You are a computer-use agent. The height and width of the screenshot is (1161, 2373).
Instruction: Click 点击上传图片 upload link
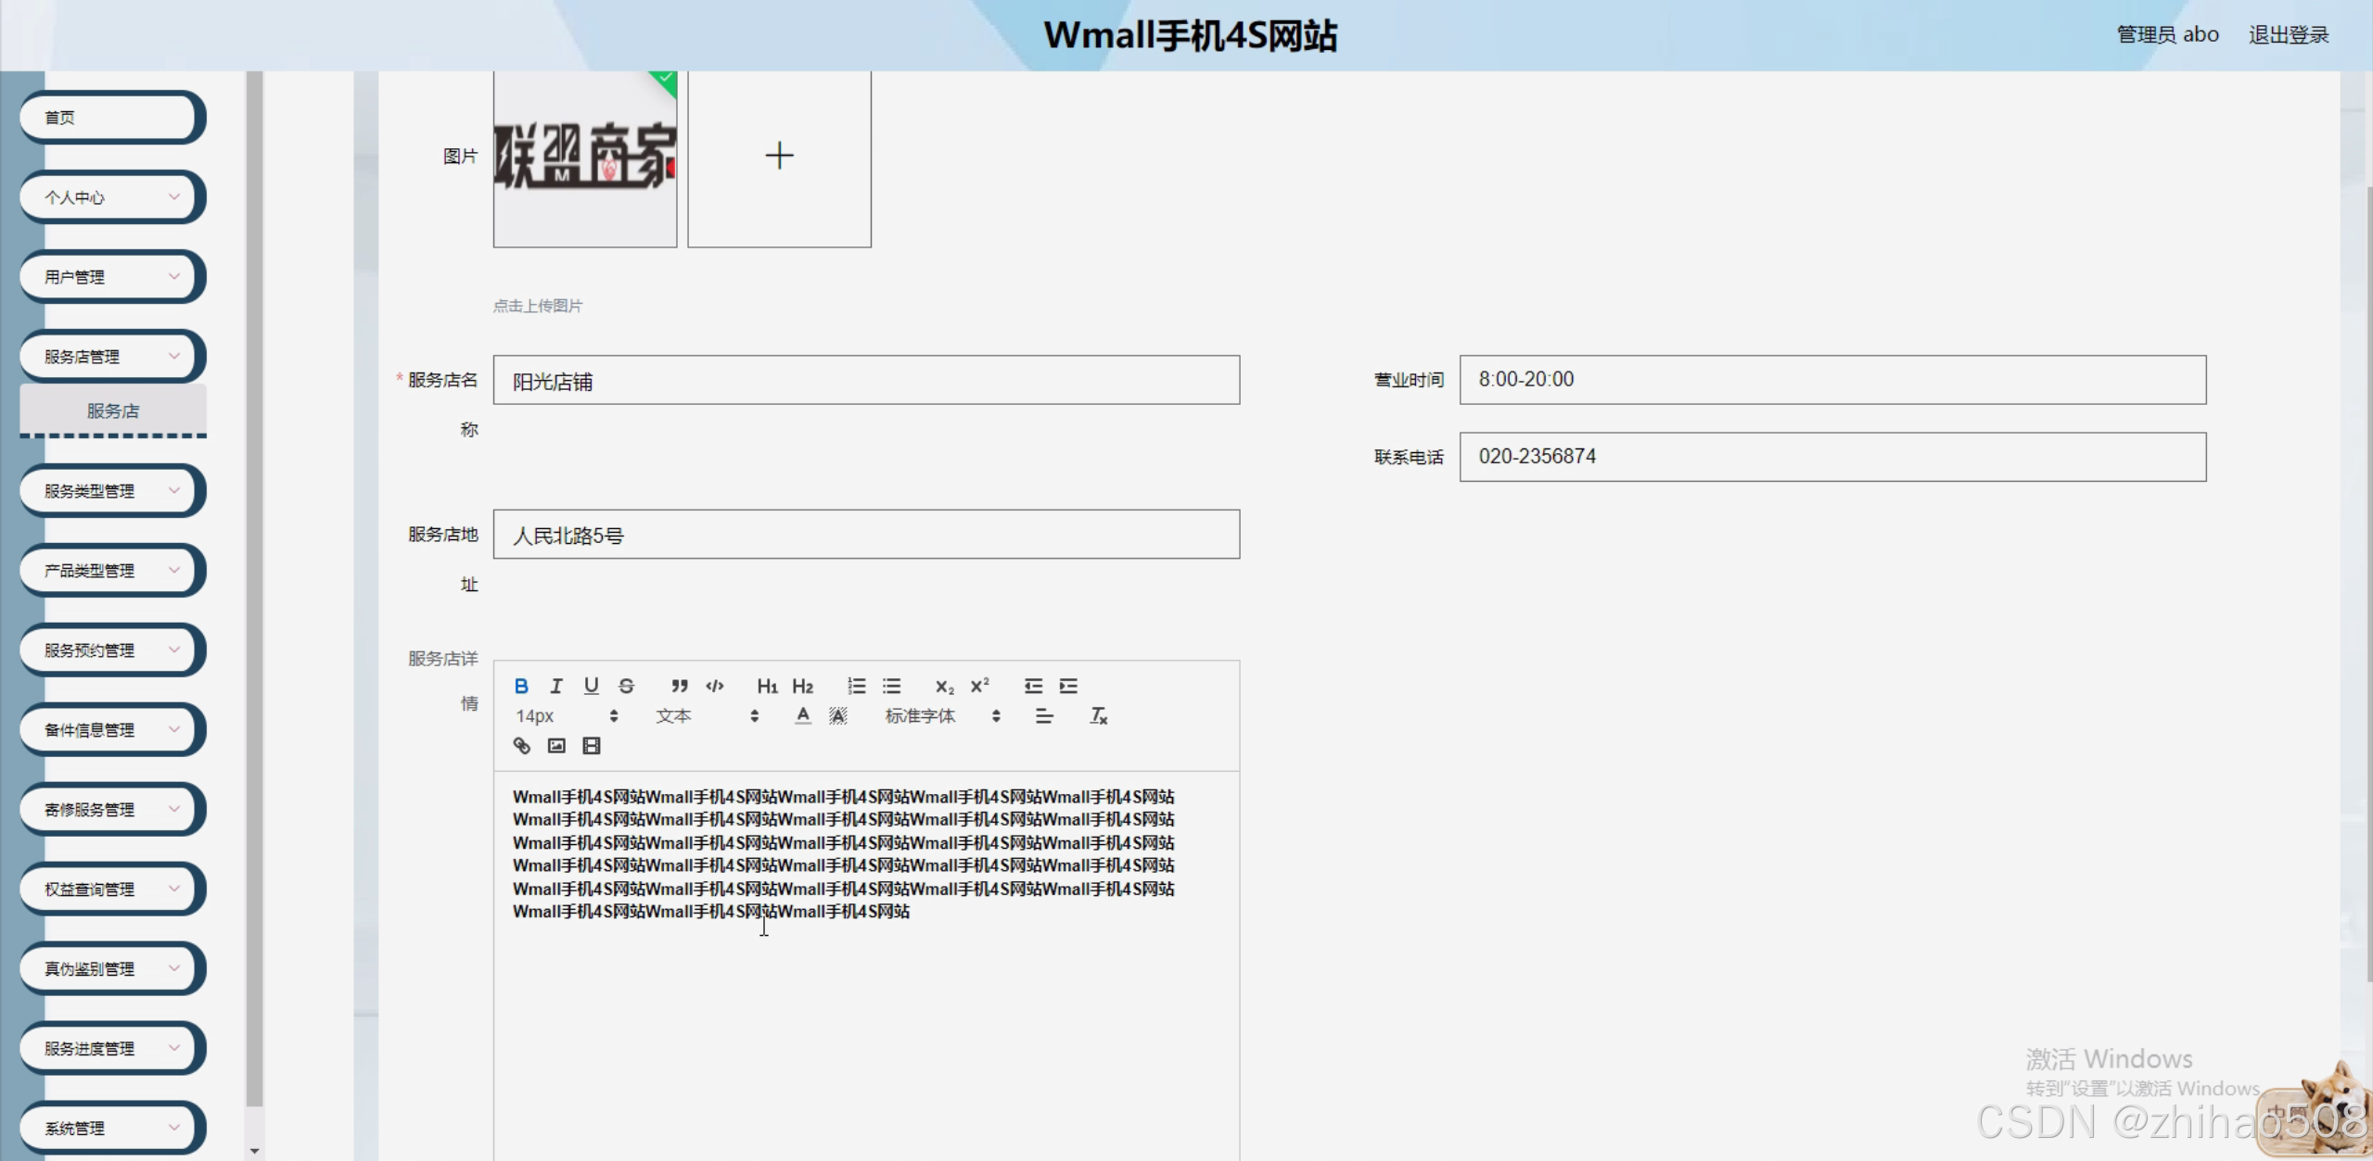click(539, 305)
